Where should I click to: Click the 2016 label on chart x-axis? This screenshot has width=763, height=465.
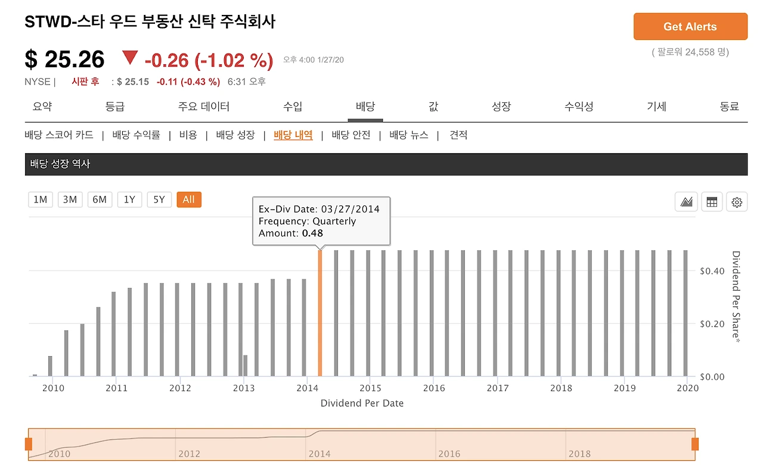point(434,388)
